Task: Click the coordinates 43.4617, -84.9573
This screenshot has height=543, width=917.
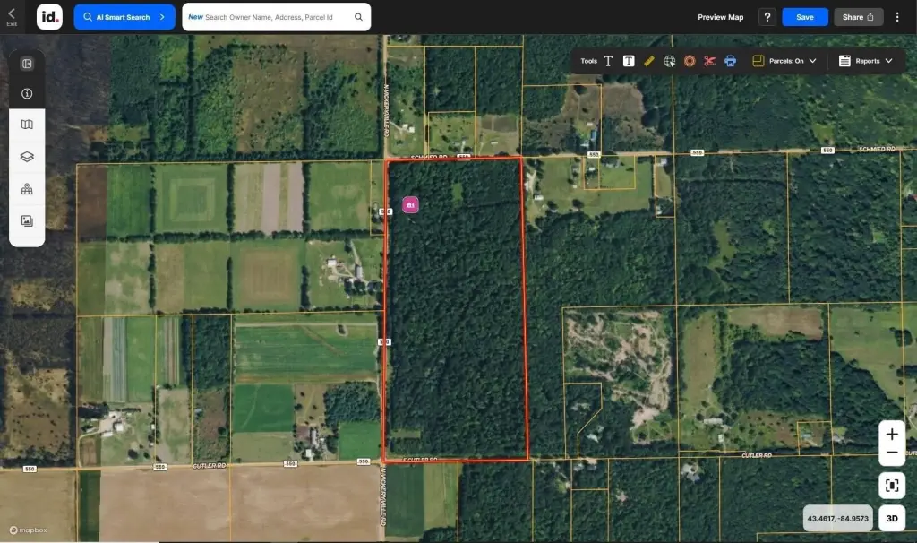Action: [x=837, y=519]
